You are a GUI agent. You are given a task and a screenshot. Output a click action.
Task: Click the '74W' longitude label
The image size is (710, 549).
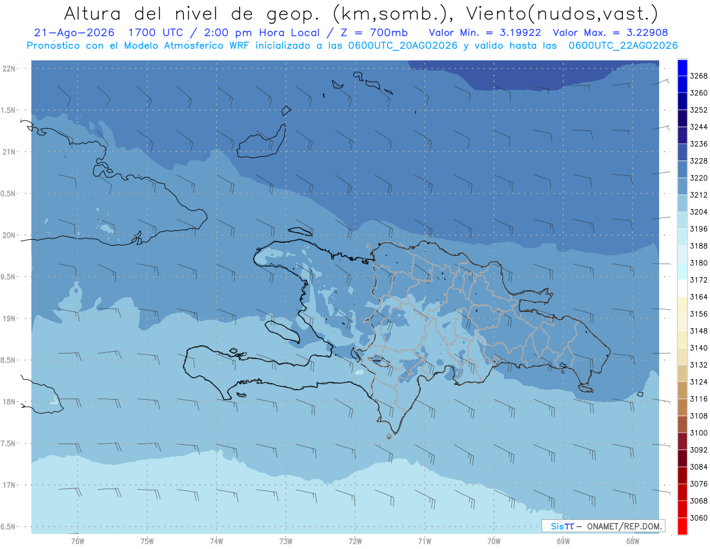217,541
